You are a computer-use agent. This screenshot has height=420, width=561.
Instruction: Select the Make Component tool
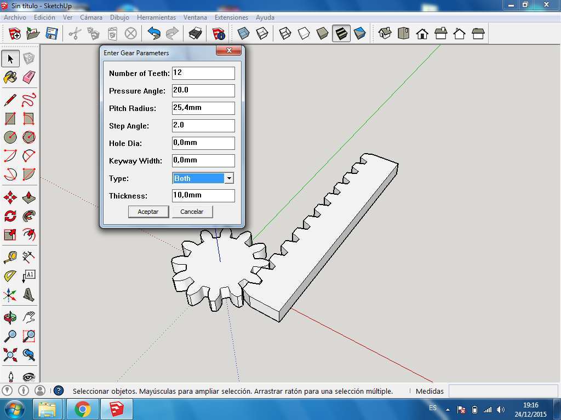[x=28, y=59]
